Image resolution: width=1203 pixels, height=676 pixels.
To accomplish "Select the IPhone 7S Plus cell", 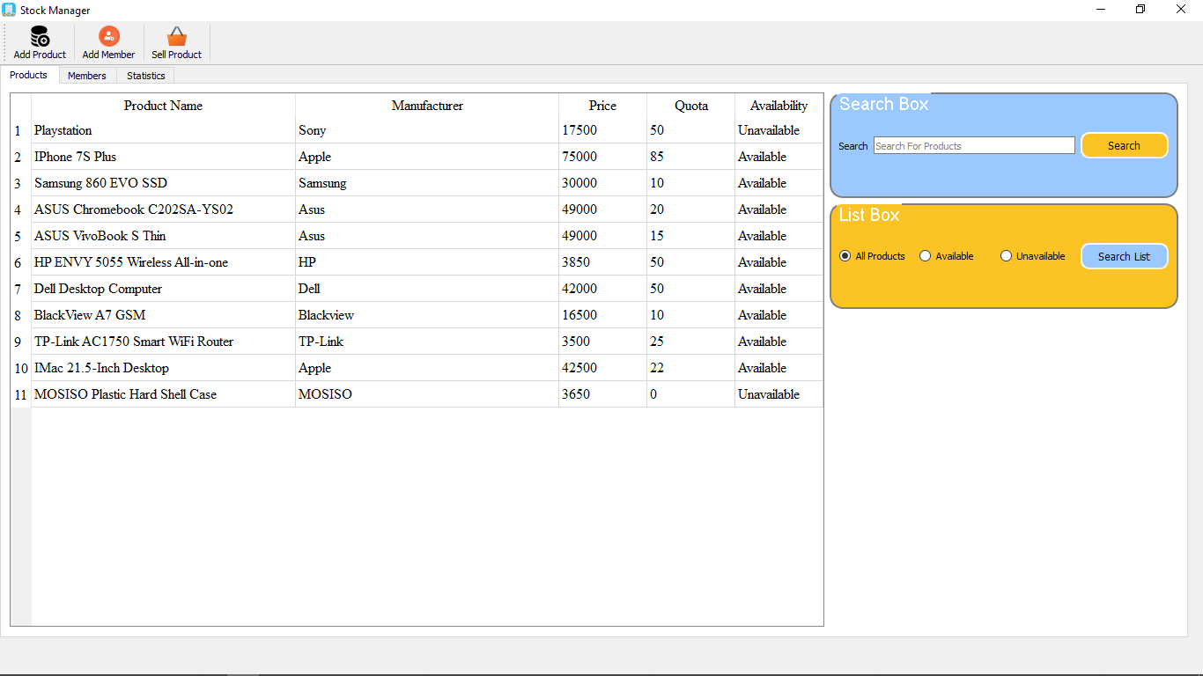I will click(x=163, y=157).
